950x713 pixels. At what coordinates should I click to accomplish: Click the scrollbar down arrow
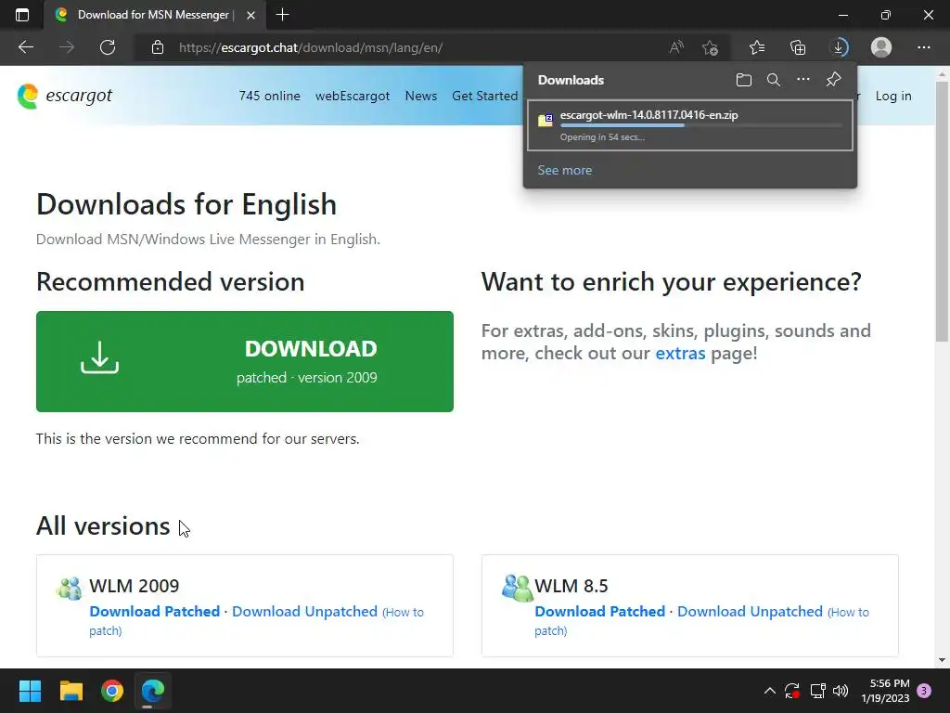[x=941, y=660]
